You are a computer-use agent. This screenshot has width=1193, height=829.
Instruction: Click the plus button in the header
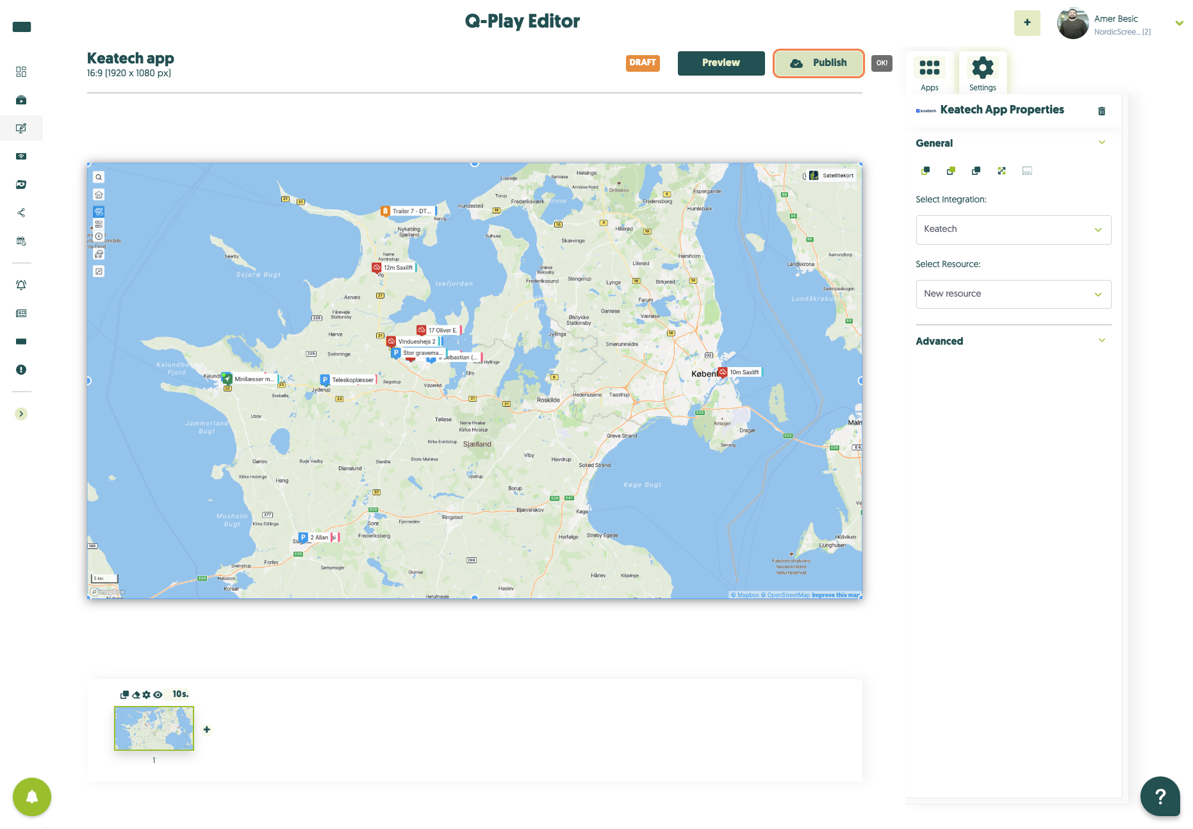point(1027,22)
